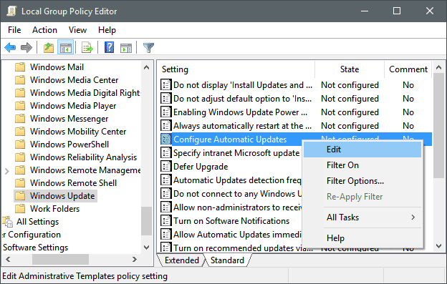This screenshot has width=447, height=284.
Task: Click the Up one level folder icon
Action: 49,47
